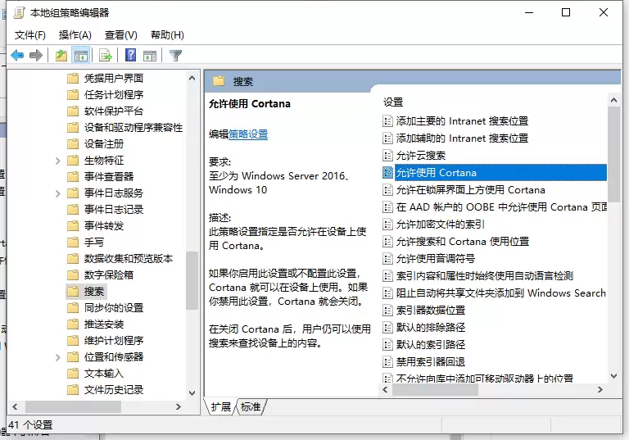Click the settings list scroll down arrow
Viewport: 629px width, 440px height.
pyautogui.click(x=613, y=376)
